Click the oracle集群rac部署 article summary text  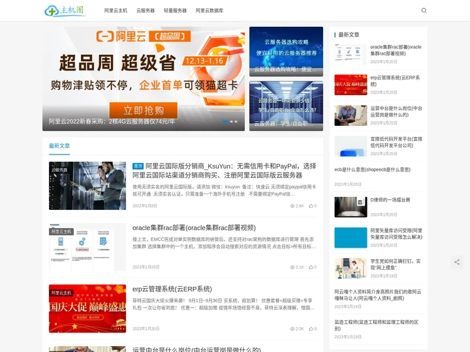tap(224, 243)
